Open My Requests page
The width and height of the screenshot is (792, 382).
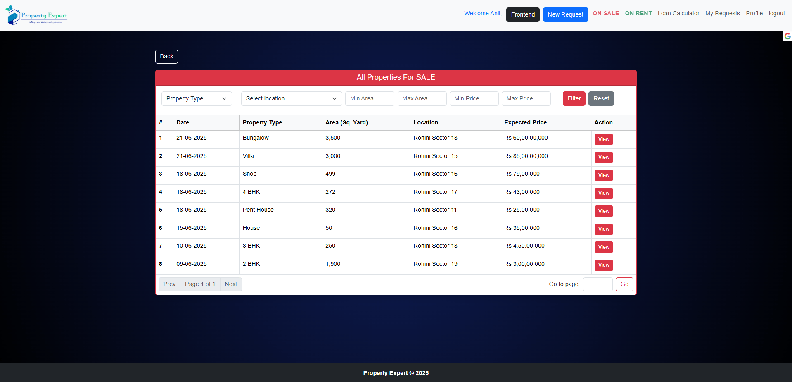click(722, 13)
